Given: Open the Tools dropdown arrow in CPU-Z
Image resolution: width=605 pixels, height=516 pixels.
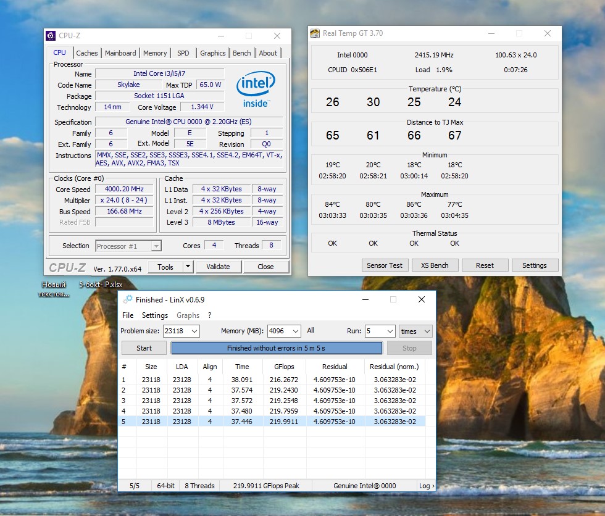Looking at the screenshot, I should (188, 267).
